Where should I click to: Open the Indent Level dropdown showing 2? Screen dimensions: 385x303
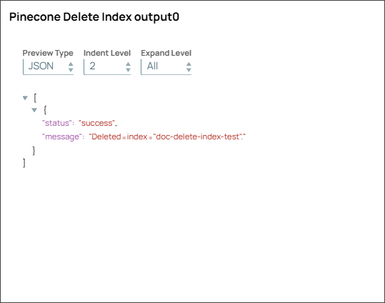click(107, 66)
